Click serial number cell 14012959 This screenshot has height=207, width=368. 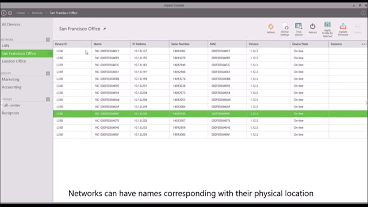[x=179, y=128]
